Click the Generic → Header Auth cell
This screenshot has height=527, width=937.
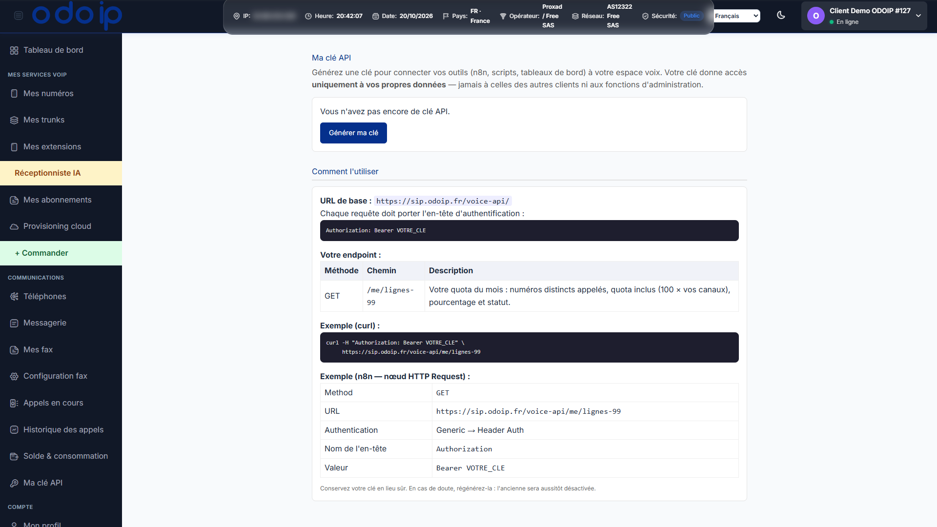click(x=585, y=430)
